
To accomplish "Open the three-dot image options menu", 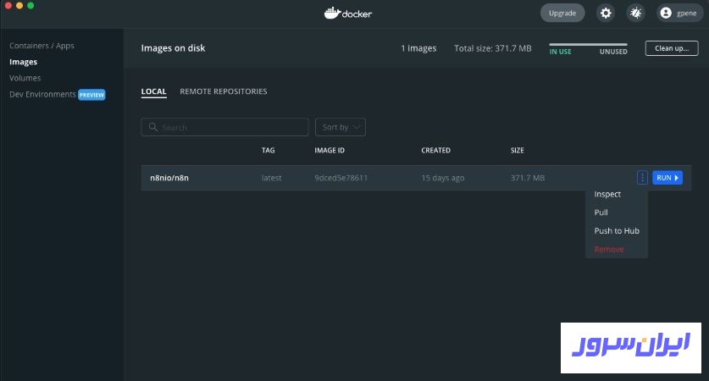I will tap(642, 178).
